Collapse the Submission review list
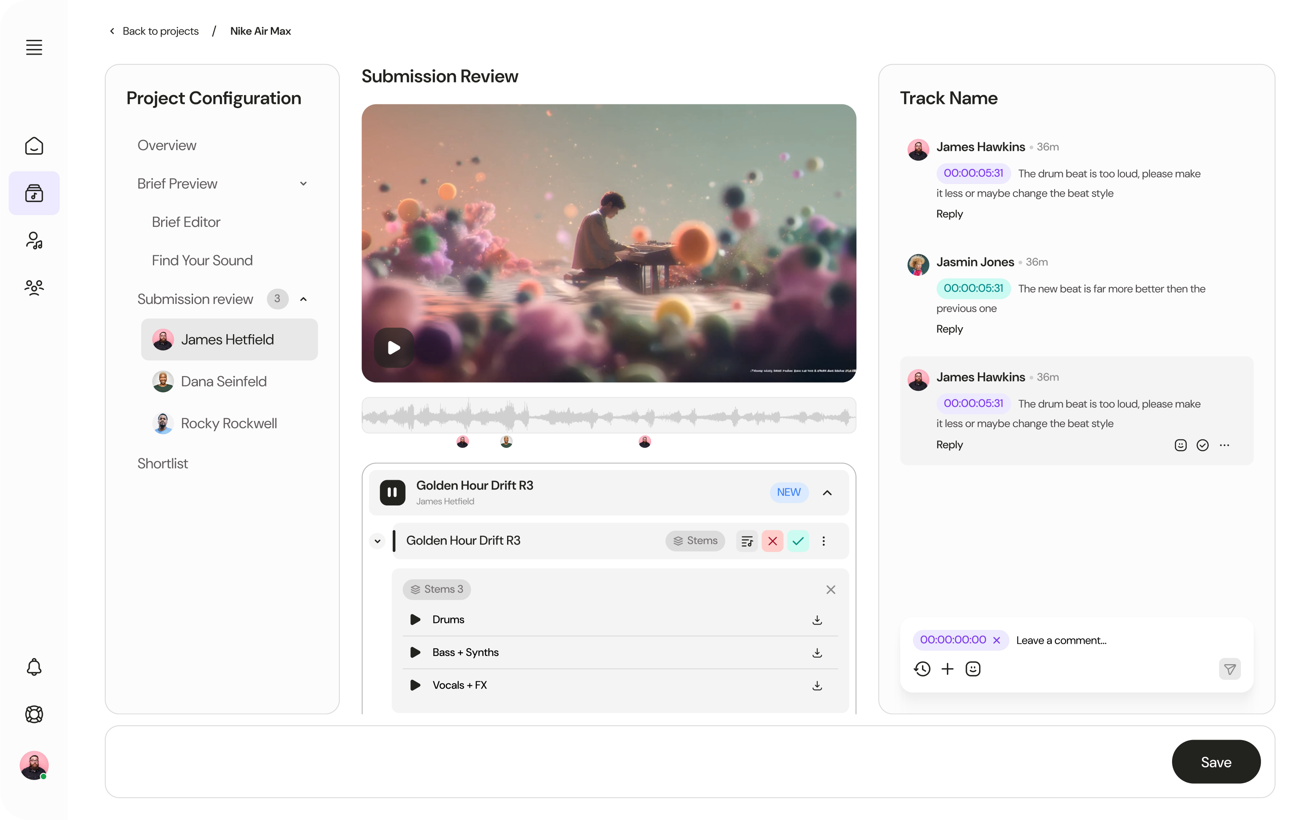 click(x=303, y=299)
